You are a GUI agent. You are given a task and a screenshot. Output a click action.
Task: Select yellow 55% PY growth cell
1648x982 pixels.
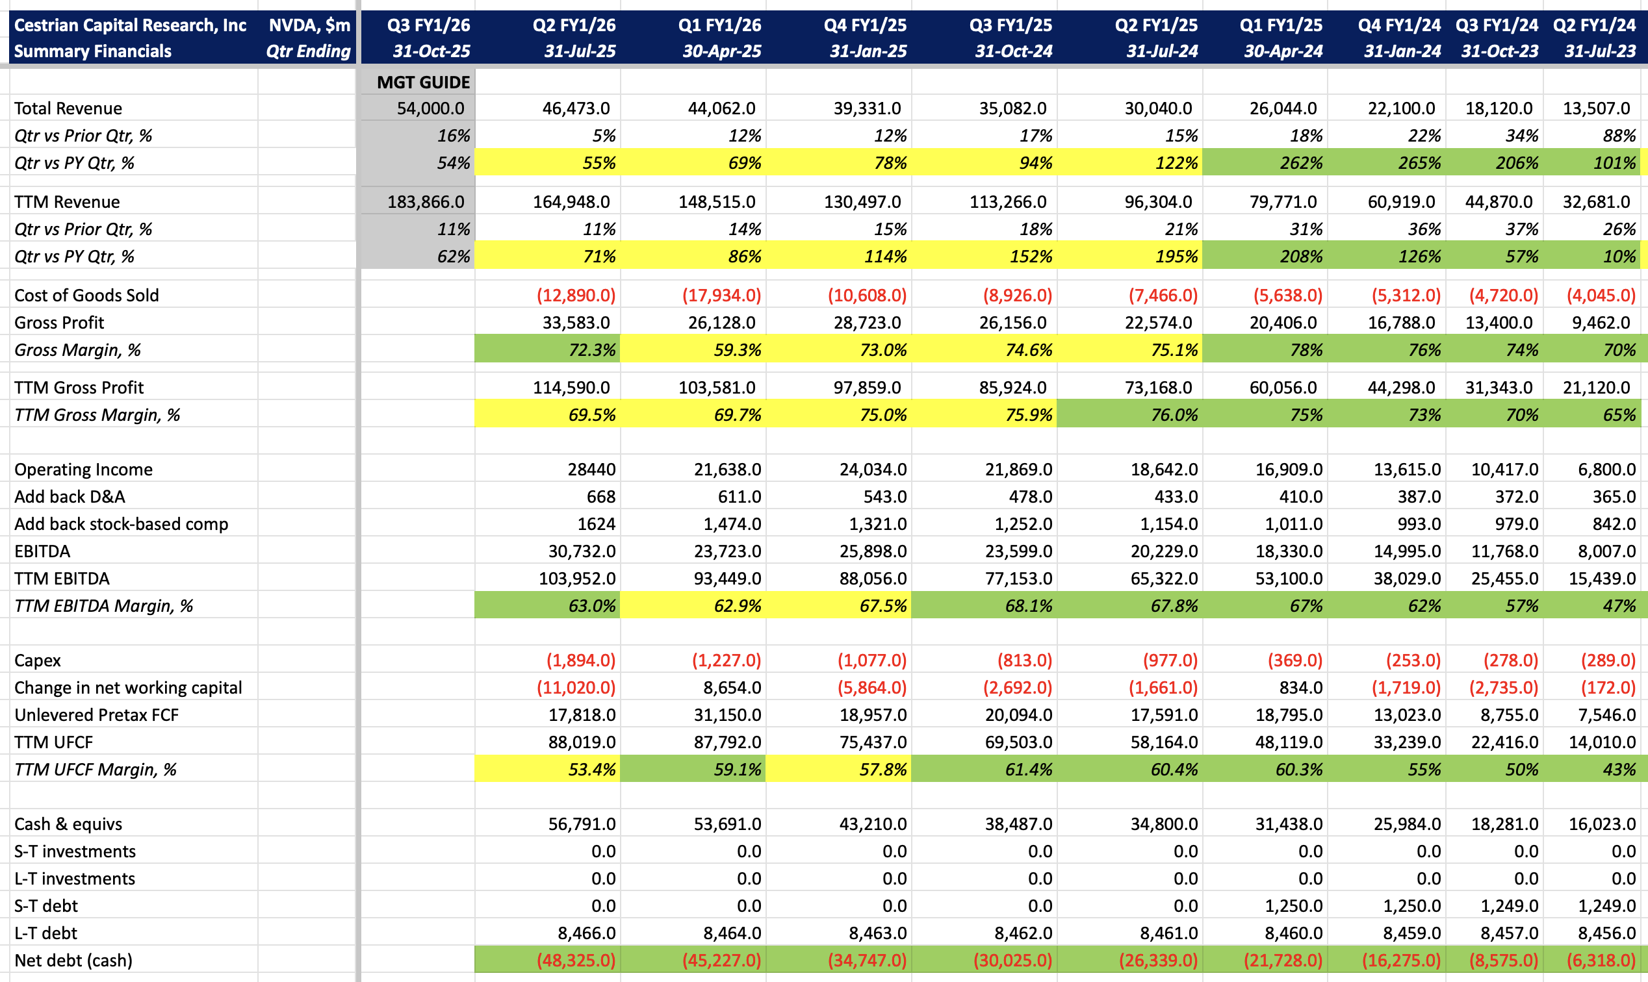(x=598, y=163)
